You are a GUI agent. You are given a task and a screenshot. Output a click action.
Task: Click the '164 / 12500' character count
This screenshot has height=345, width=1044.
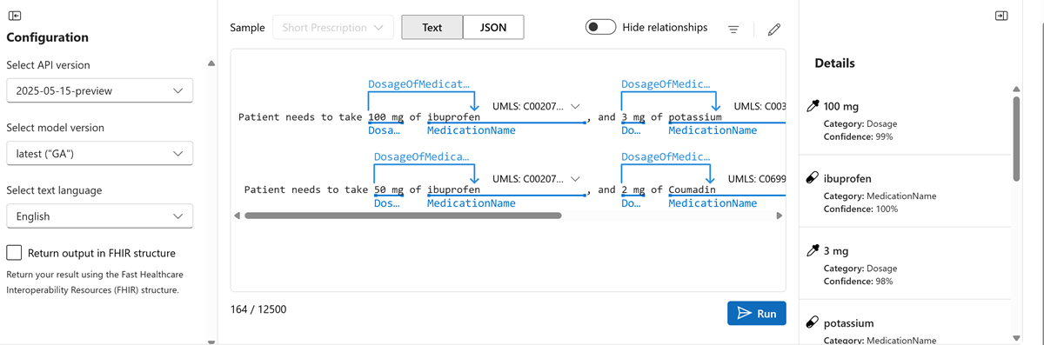point(258,309)
